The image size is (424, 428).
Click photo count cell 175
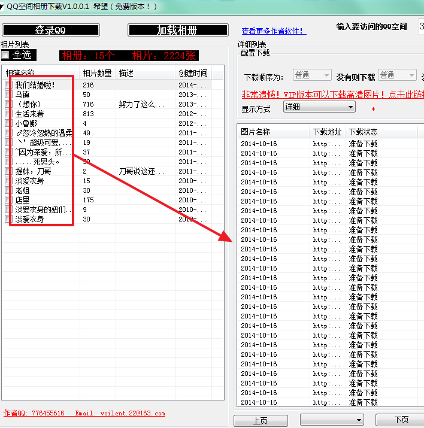88,200
